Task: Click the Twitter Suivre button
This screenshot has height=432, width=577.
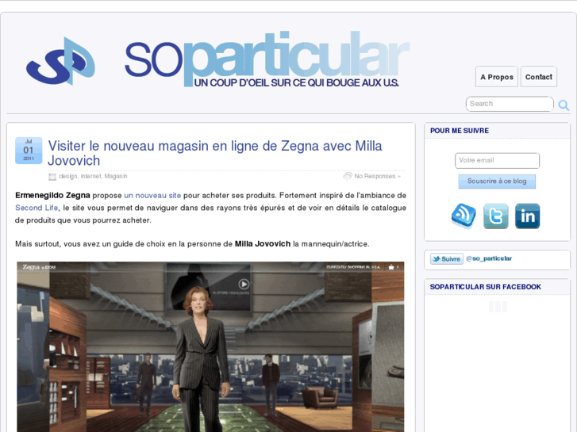Action: coord(447,259)
